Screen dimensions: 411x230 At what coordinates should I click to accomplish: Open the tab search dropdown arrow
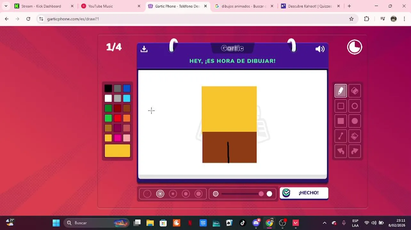(6, 6)
